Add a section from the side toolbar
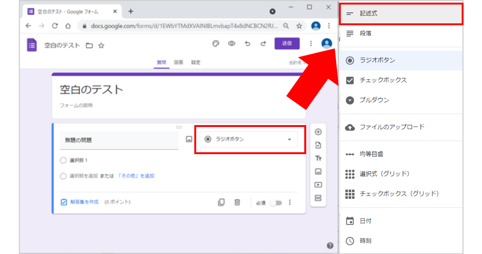 point(318,198)
